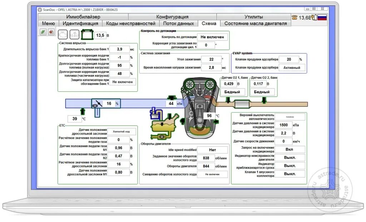
Task: Click the pedal sensor N2 voltage 0,47
Action: [119, 156]
